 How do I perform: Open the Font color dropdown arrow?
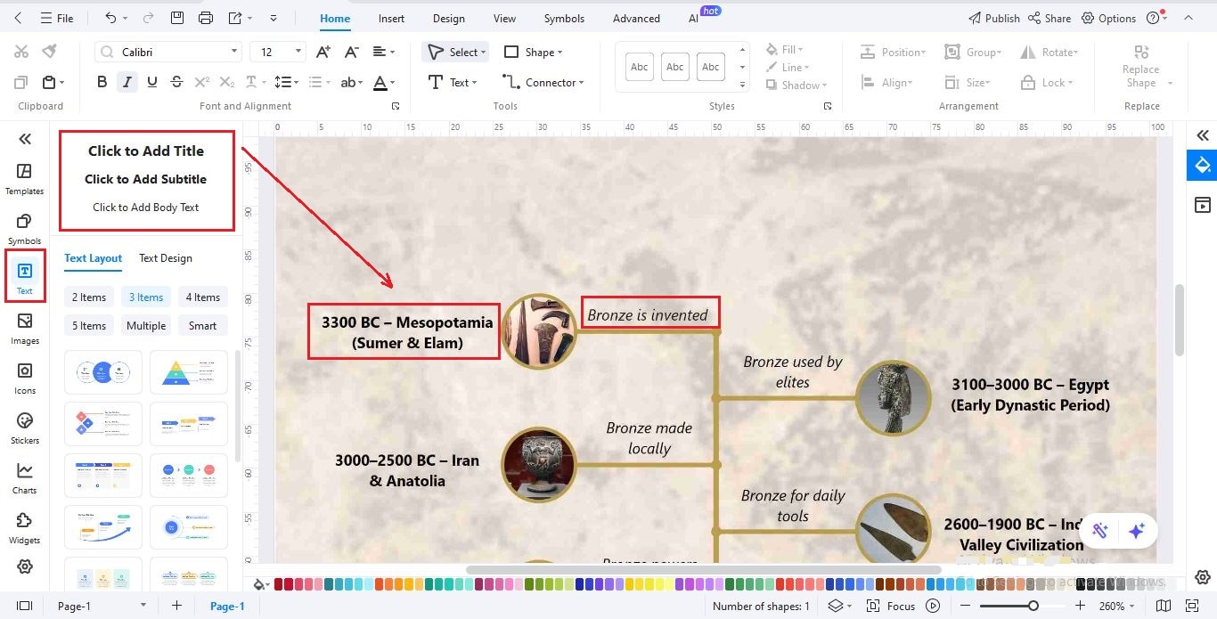point(393,83)
